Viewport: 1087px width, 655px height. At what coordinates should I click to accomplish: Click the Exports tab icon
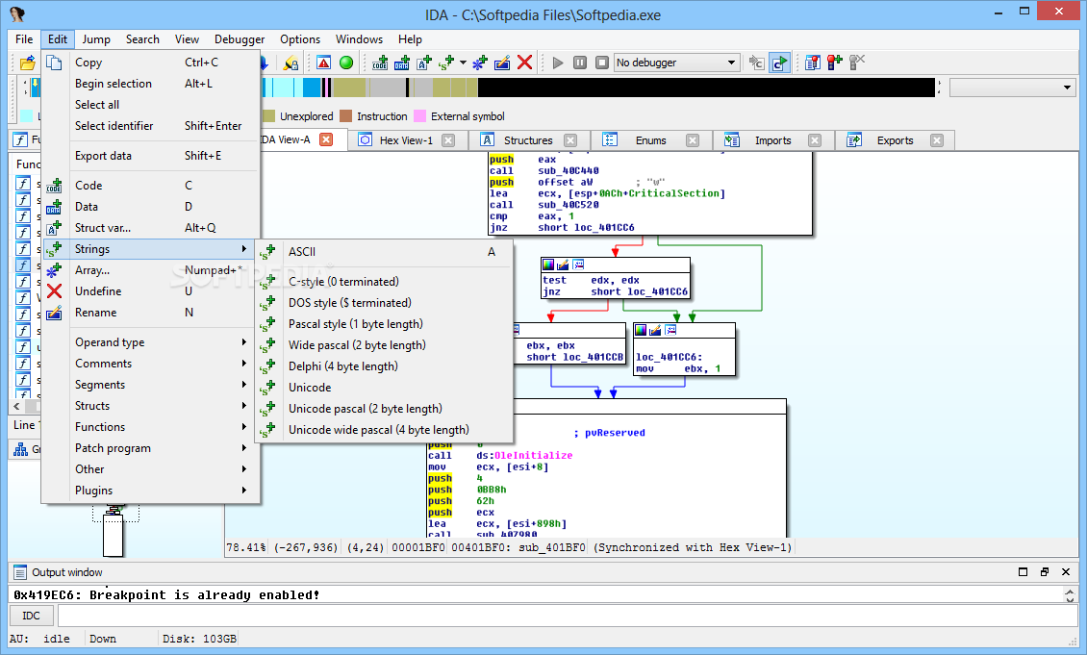[854, 140]
